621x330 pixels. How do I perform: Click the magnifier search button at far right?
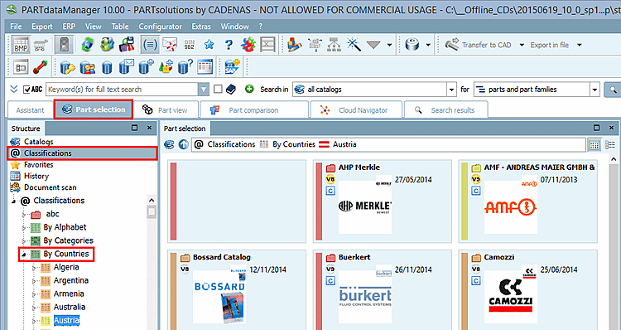click(x=613, y=90)
